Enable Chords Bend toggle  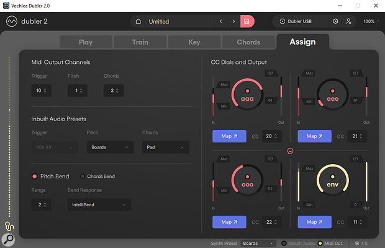[x=83, y=177]
